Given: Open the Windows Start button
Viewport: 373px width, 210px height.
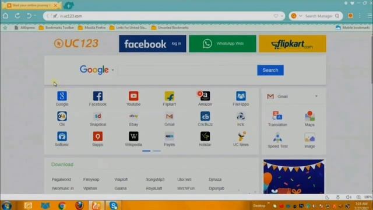Looking at the screenshot, I should click(x=6, y=205).
